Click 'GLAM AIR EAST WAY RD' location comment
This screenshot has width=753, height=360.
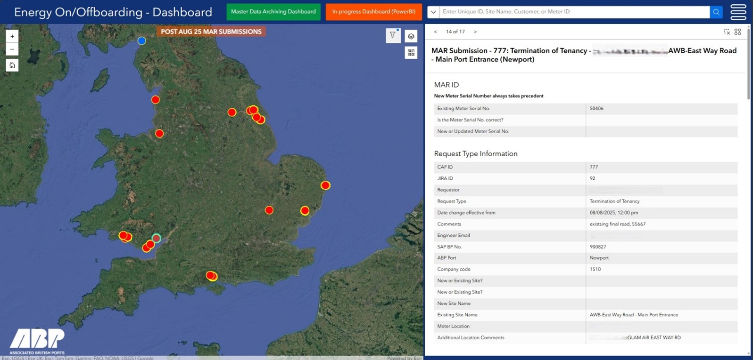[x=654, y=337]
